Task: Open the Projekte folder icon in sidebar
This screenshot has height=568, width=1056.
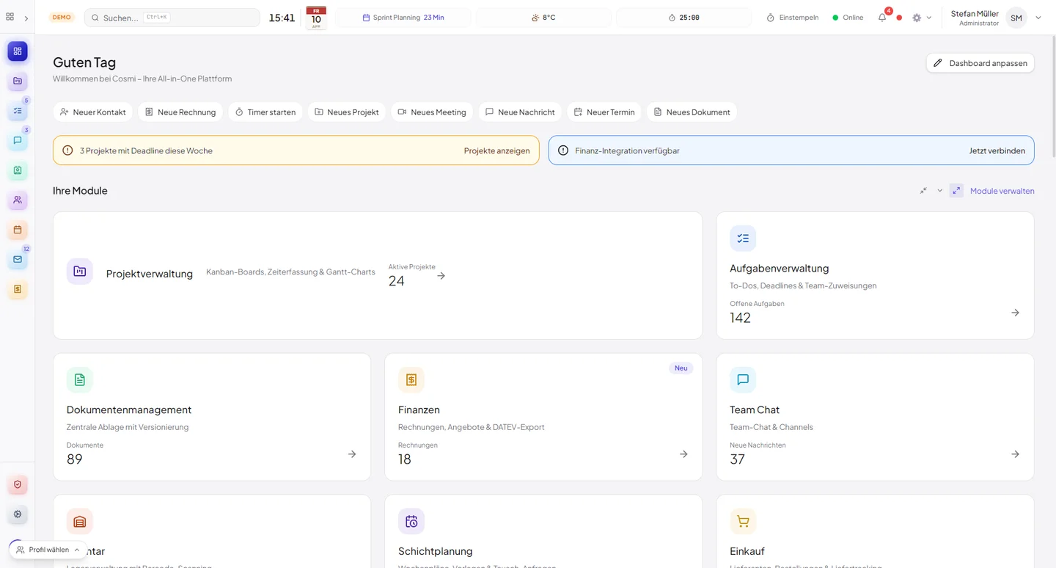Action: [18, 81]
